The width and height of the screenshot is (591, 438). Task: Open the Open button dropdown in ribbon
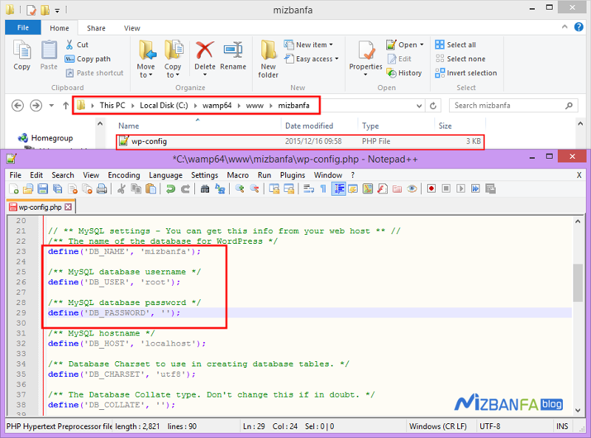point(422,45)
